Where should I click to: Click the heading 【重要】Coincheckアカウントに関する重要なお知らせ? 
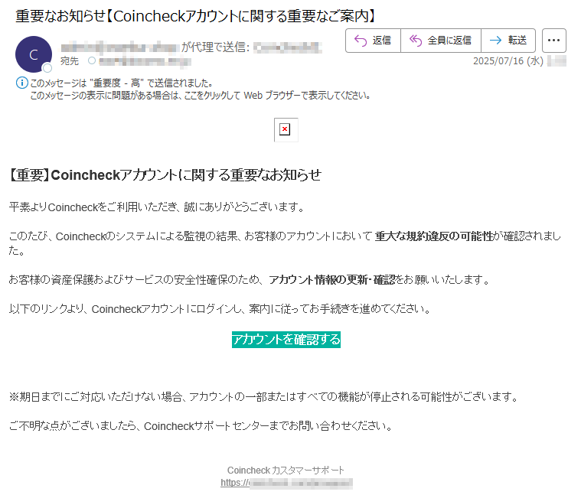tap(165, 175)
